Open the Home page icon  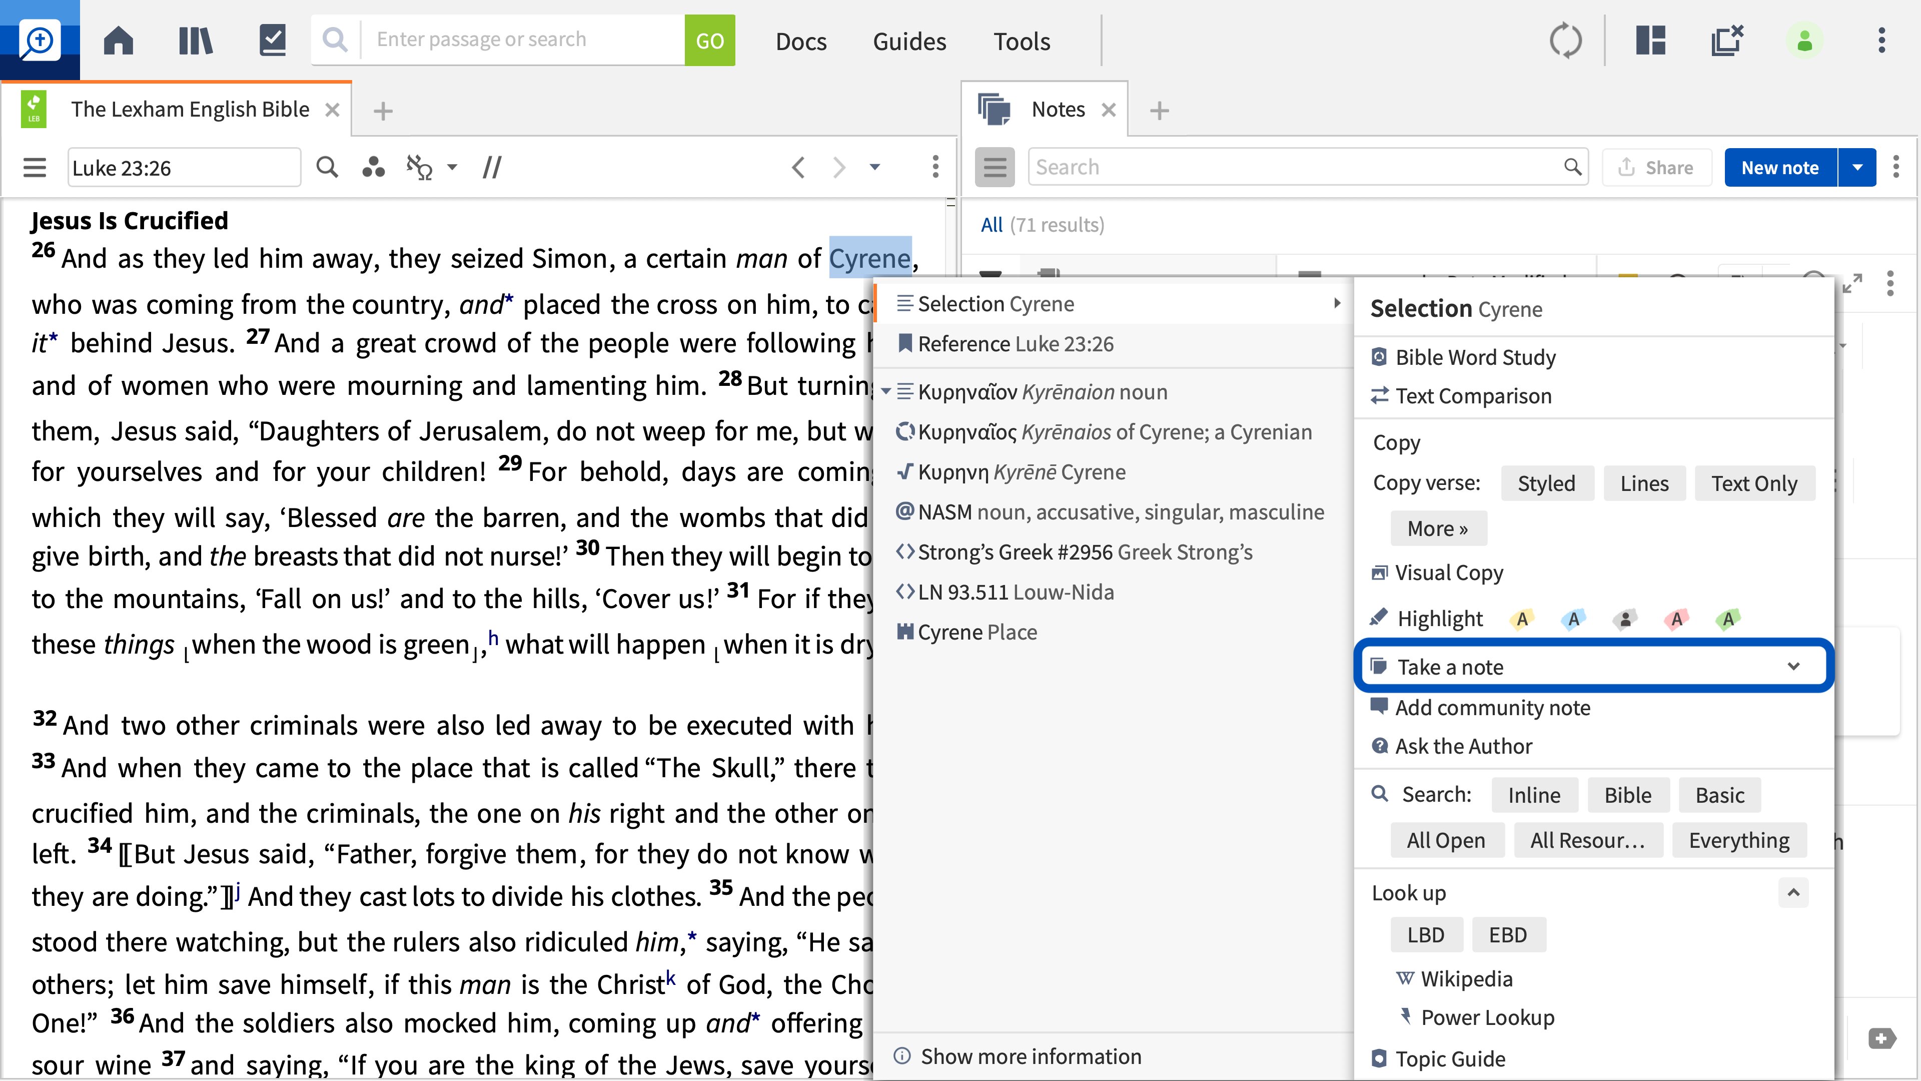pos(118,40)
